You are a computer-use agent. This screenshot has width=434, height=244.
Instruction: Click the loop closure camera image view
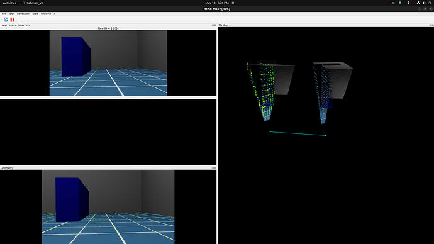click(x=108, y=63)
